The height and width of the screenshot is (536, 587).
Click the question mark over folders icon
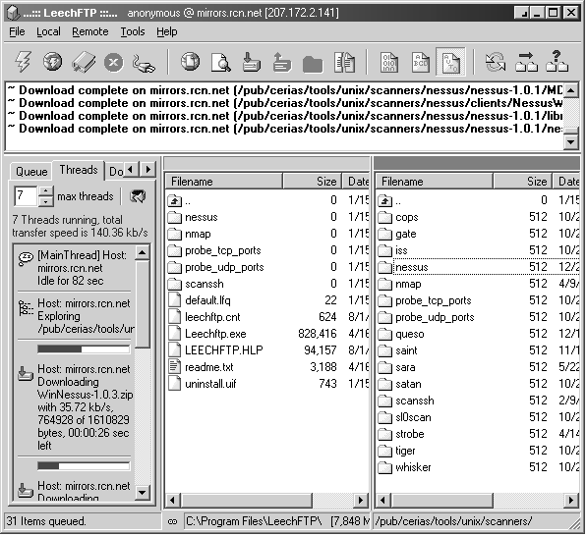coord(557,61)
